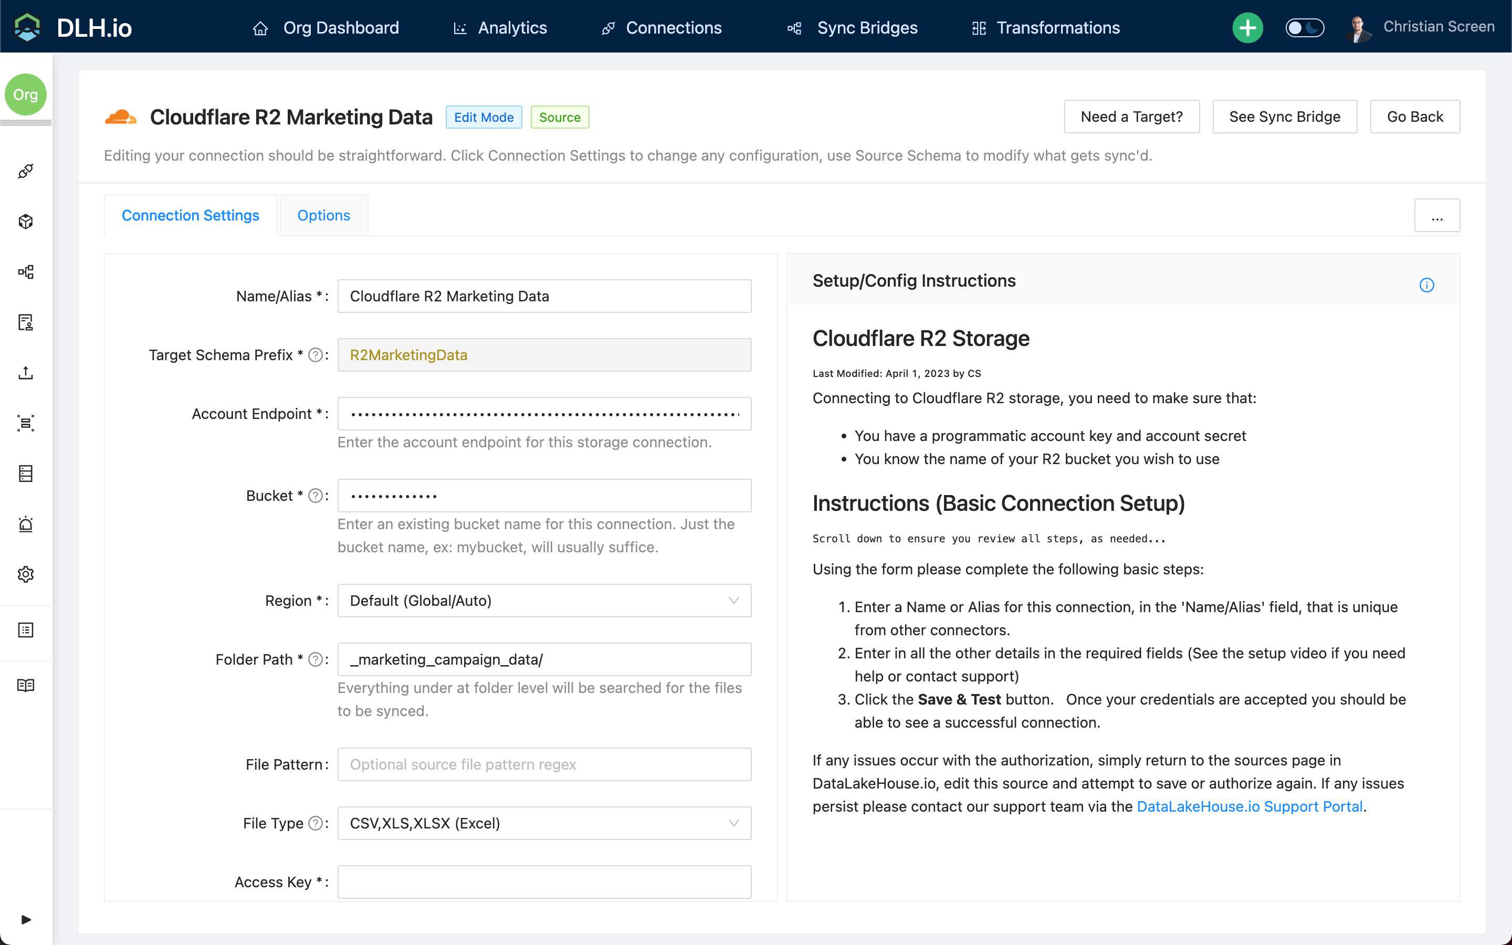Open the DataLakeHouse.io Support Portal link
1512x945 pixels.
point(1249,806)
